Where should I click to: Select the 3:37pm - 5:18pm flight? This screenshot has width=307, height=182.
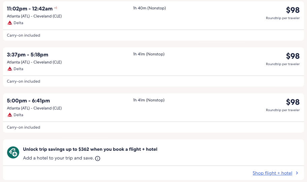(x=28, y=55)
